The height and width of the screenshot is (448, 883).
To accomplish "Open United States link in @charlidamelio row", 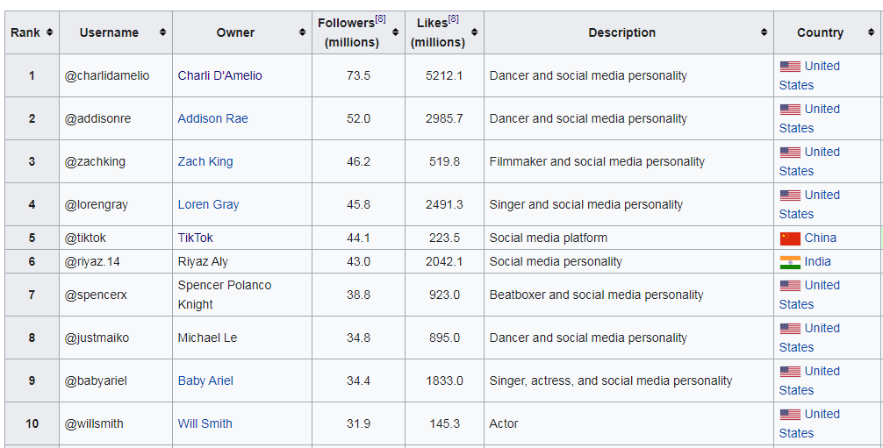I will tap(810, 75).
